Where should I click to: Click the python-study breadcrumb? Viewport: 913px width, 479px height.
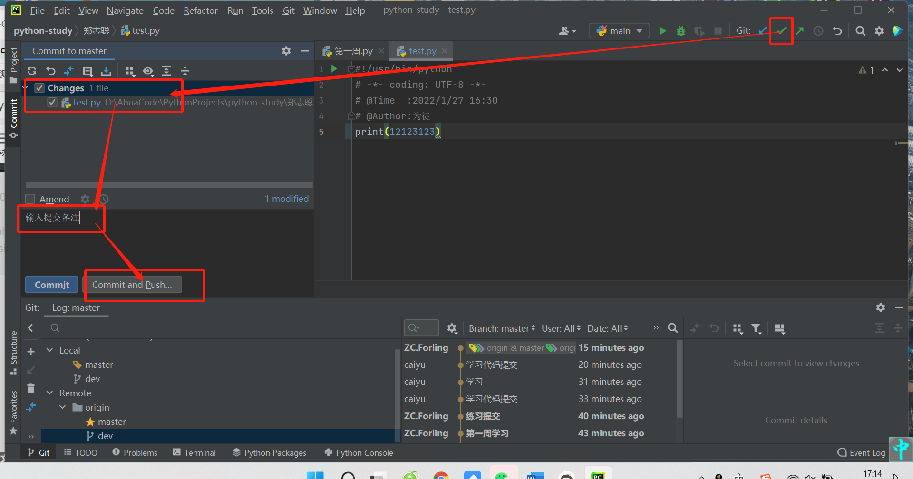[x=43, y=31]
